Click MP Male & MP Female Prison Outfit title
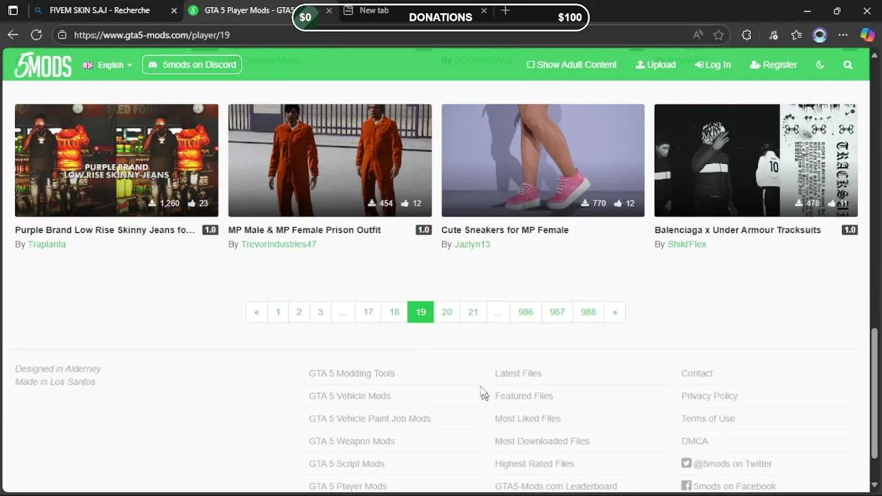 pos(305,230)
